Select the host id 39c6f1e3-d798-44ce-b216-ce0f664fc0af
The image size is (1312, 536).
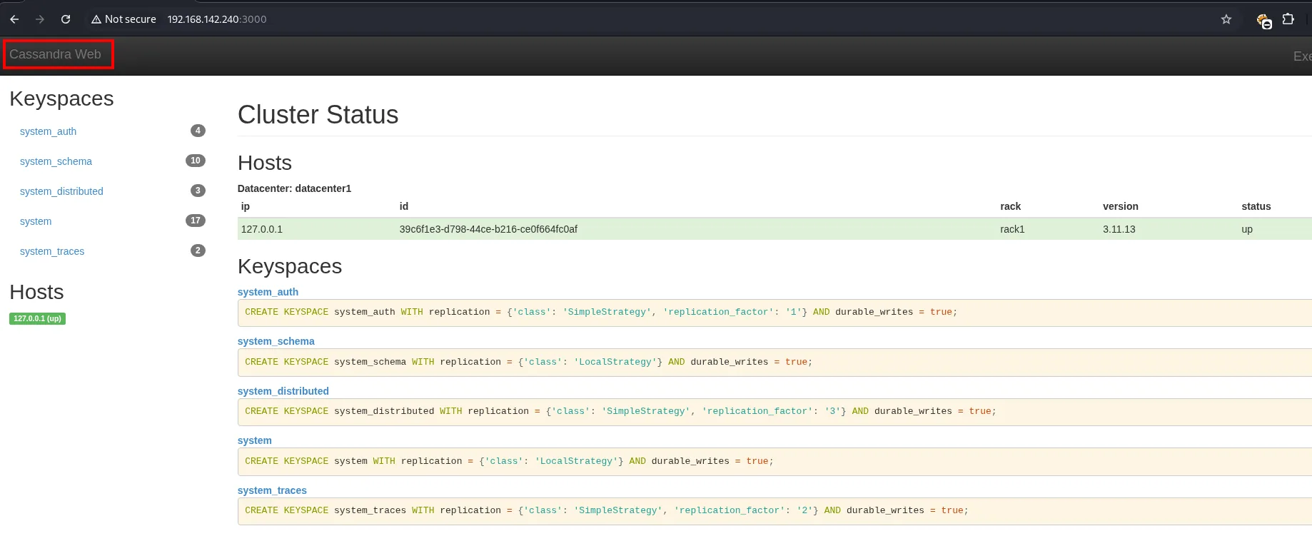(488, 229)
